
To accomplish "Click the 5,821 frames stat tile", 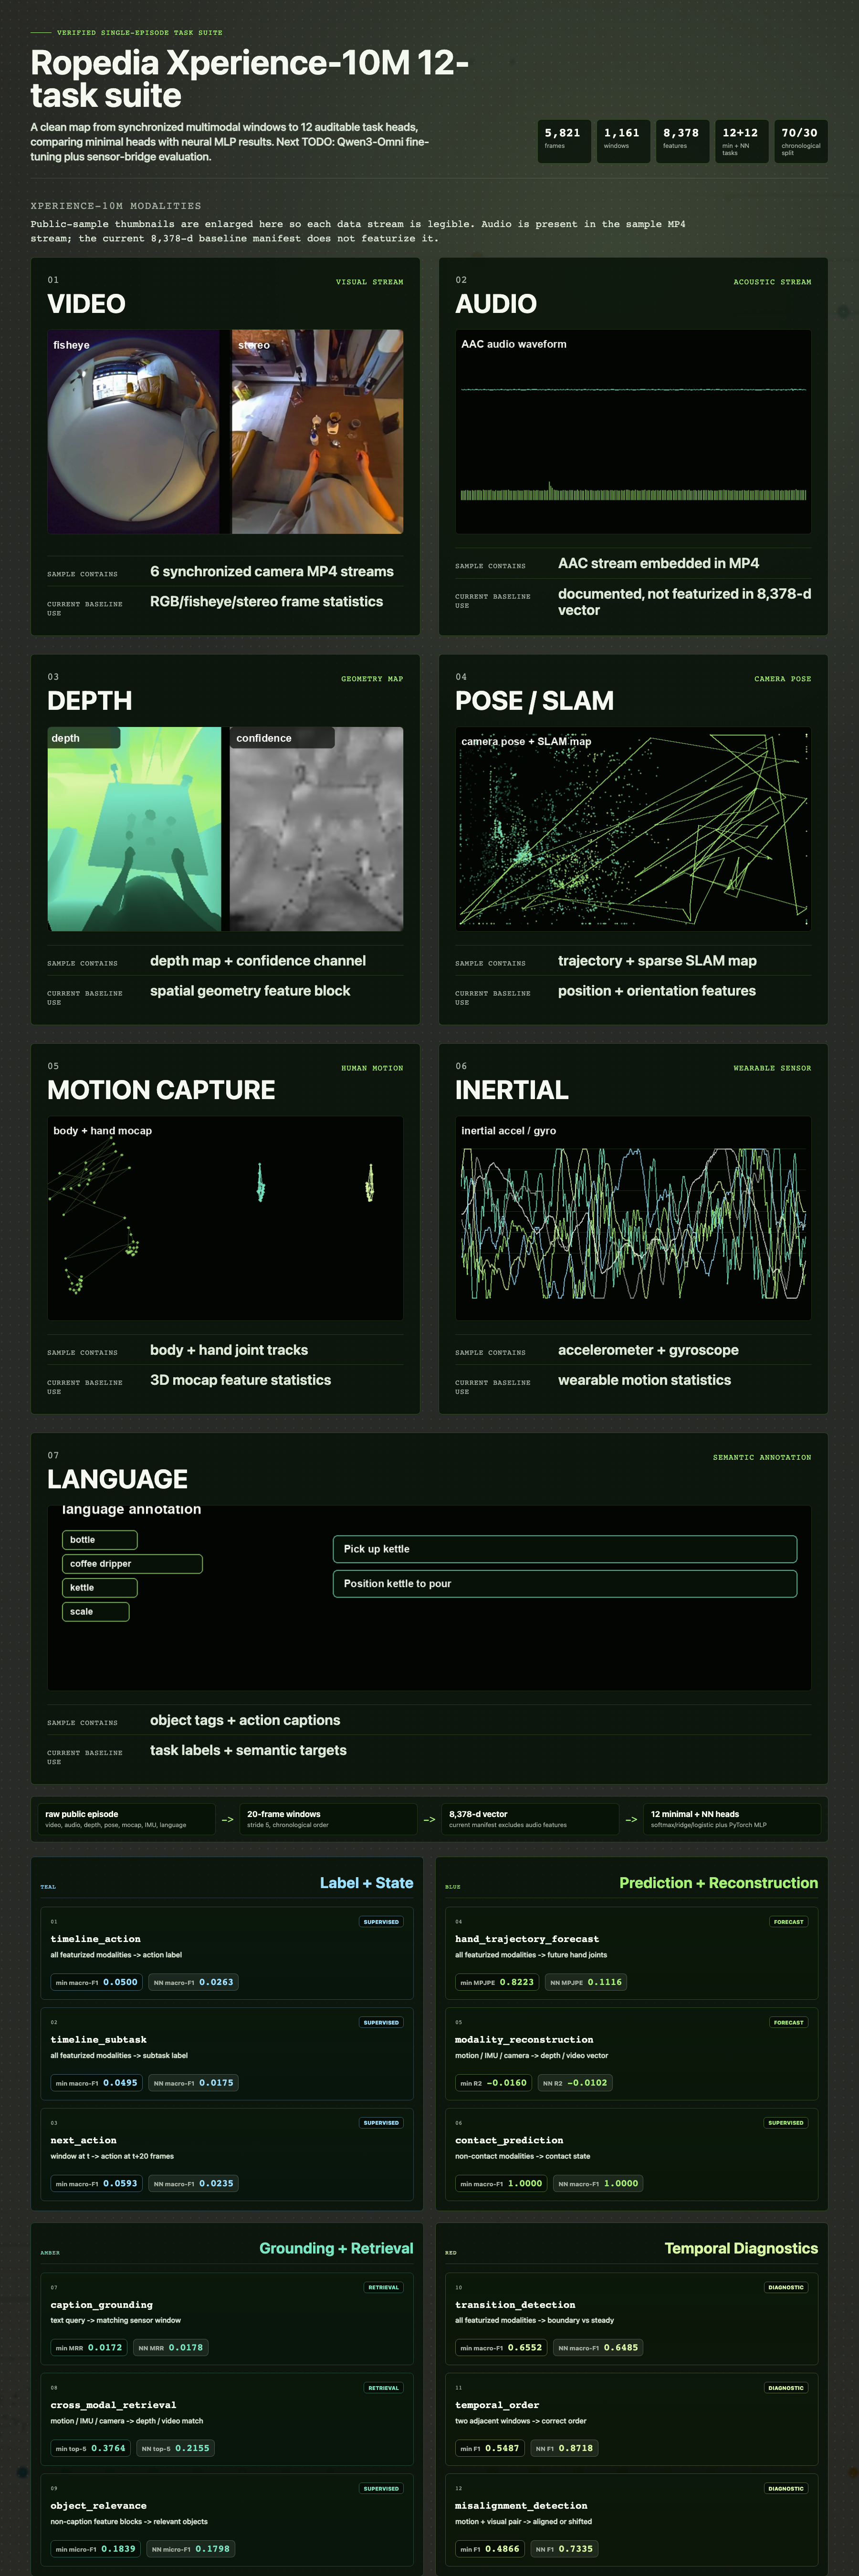I will coord(564,141).
